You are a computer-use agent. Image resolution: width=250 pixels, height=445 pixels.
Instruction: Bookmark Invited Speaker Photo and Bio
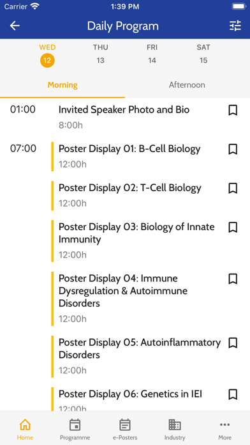(233, 110)
